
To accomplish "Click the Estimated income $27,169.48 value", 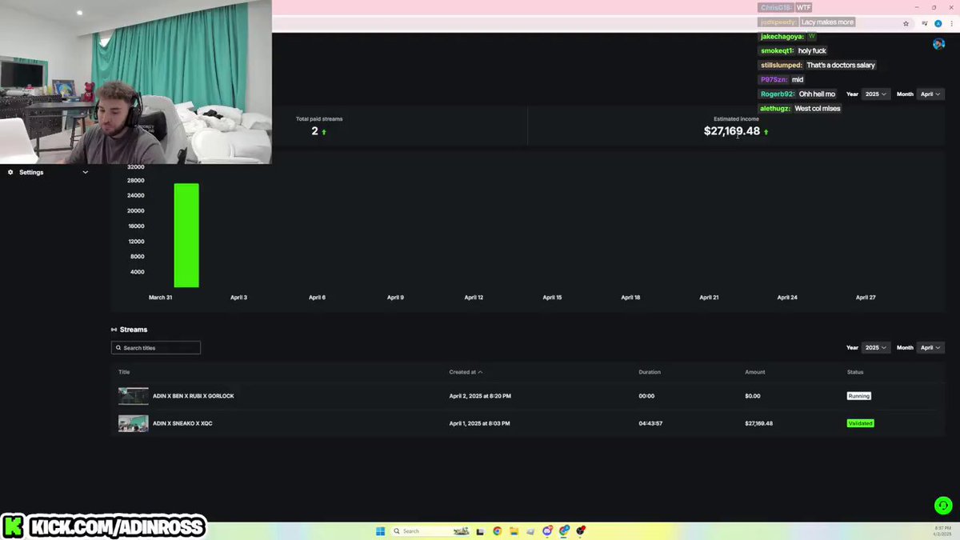I will click(732, 131).
